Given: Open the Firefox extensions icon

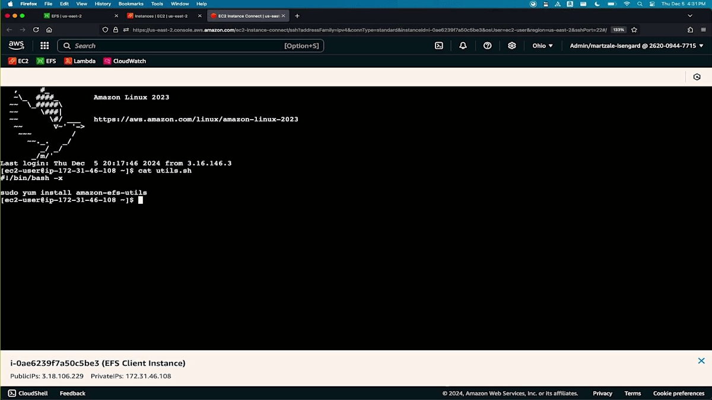Looking at the screenshot, I should point(690,30).
